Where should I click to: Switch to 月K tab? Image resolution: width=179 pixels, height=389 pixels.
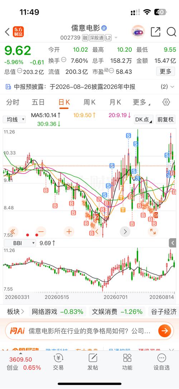pos(115,102)
